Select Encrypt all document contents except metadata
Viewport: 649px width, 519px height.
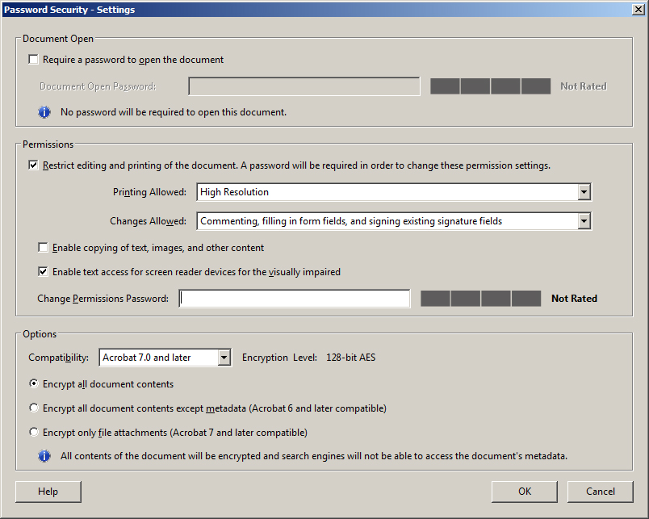33,408
